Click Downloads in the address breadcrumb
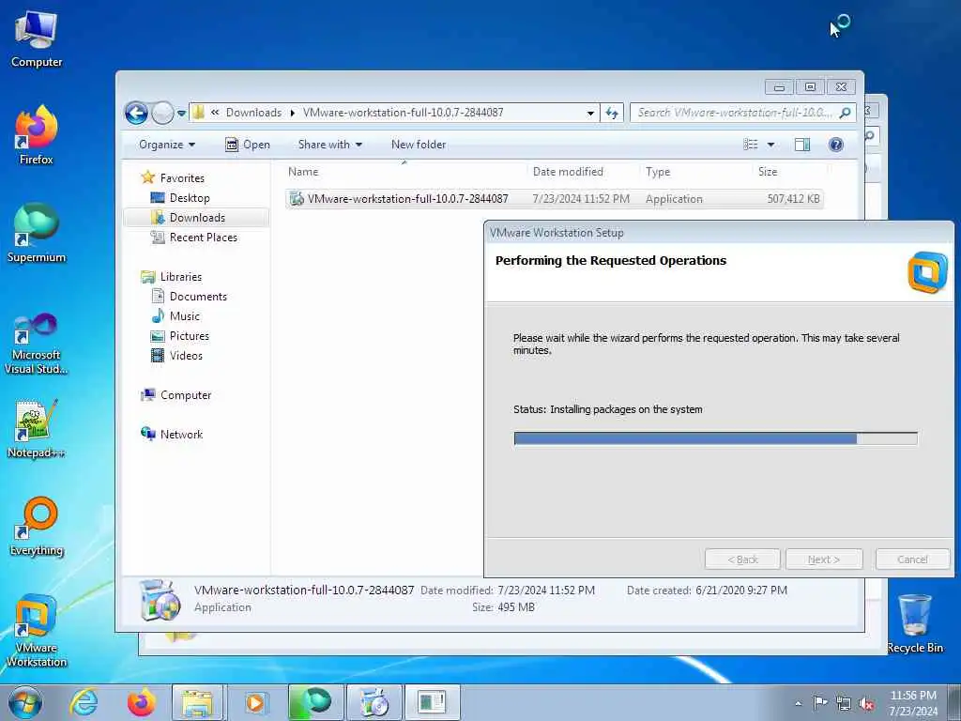 253,113
